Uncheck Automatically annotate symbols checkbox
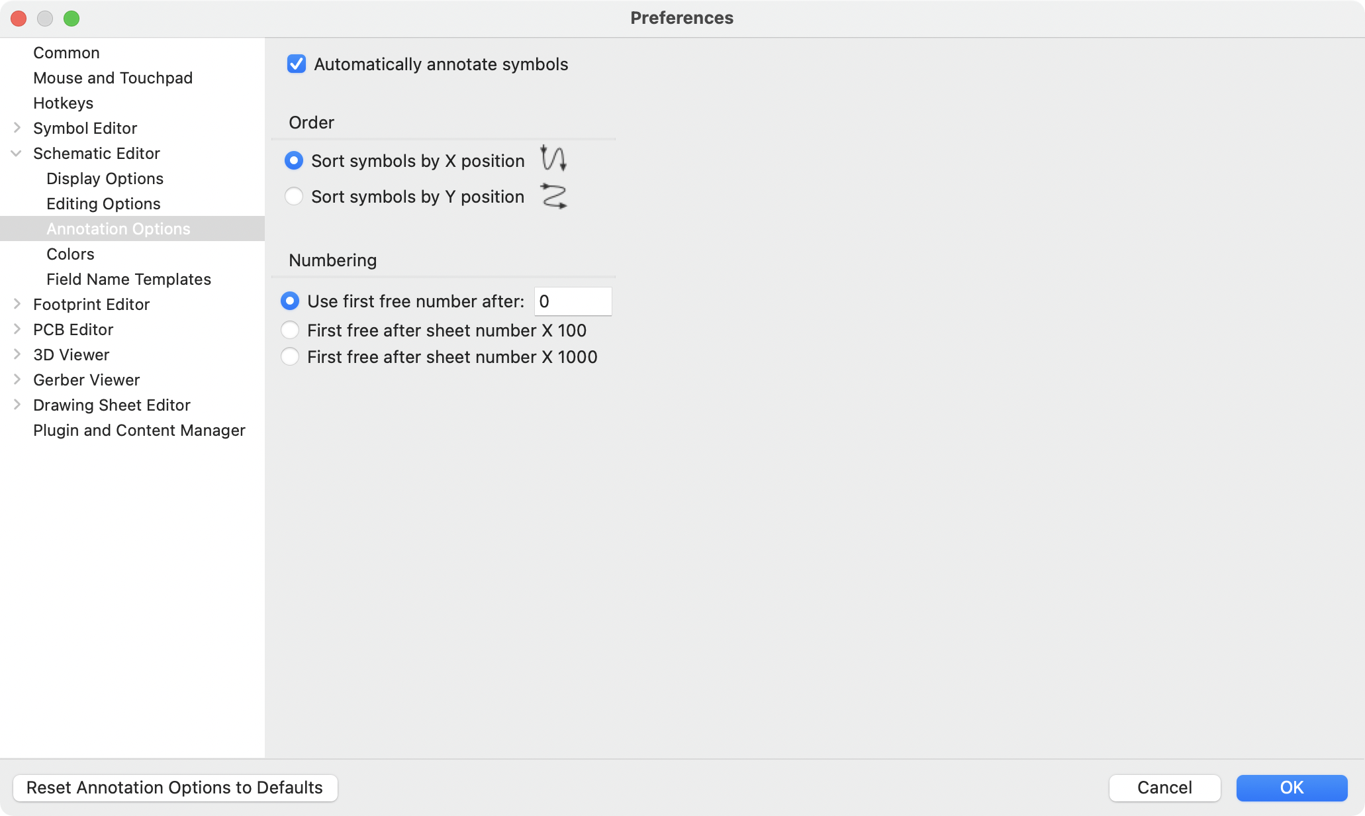Image resolution: width=1365 pixels, height=816 pixels. pyautogui.click(x=297, y=64)
